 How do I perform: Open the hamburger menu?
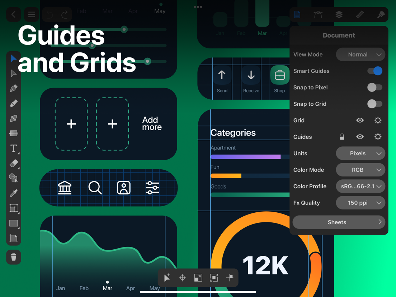pos(32,14)
